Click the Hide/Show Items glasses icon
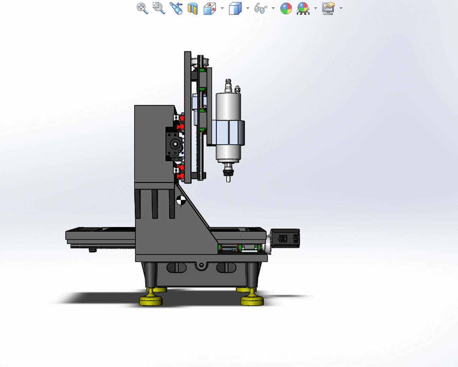458x367 pixels. (260, 8)
